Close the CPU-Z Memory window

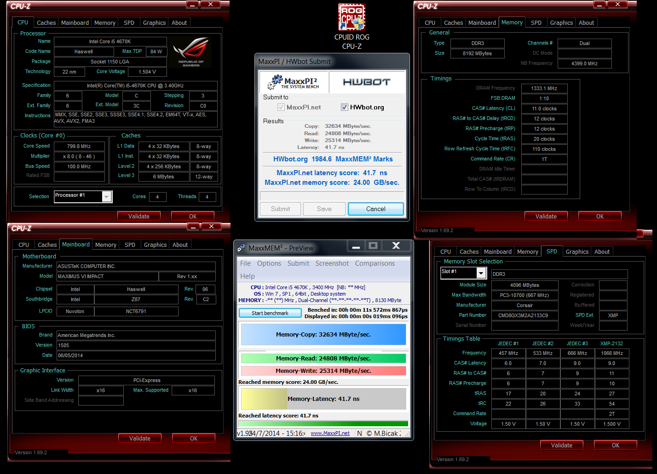pyautogui.click(x=617, y=4)
